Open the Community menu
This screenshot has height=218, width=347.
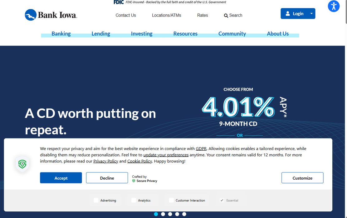click(x=232, y=34)
